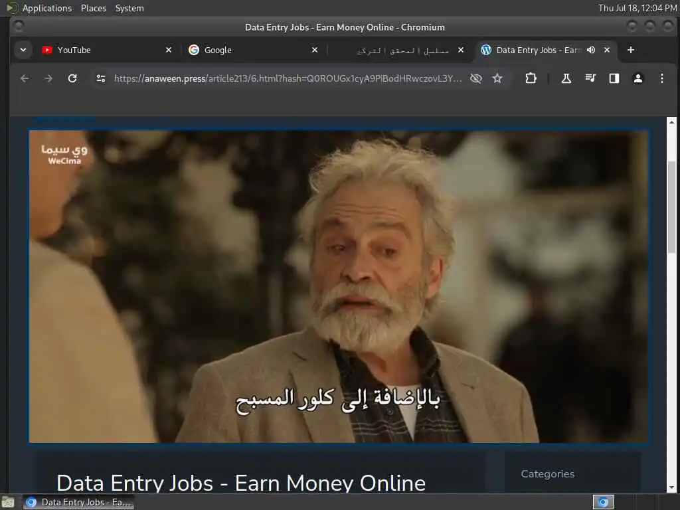680x510 pixels.
Task: View site information icon in address bar
Action: (x=101, y=78)
